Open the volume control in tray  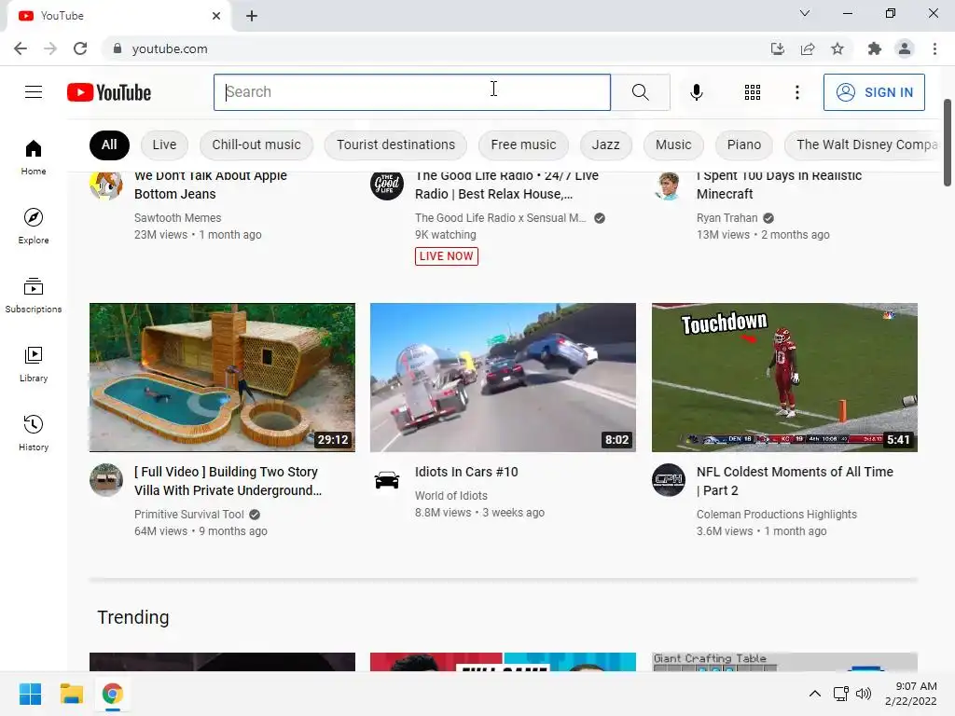click(864, 694)
